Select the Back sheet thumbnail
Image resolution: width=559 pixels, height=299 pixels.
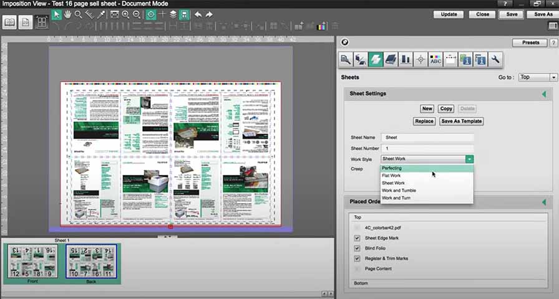pos(91,261)
